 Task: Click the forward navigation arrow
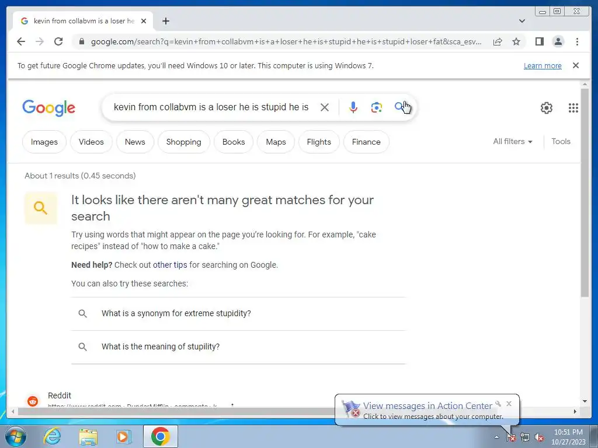(x=40, y=41)
